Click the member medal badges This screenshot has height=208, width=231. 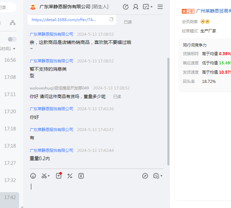tap(205, 21)
